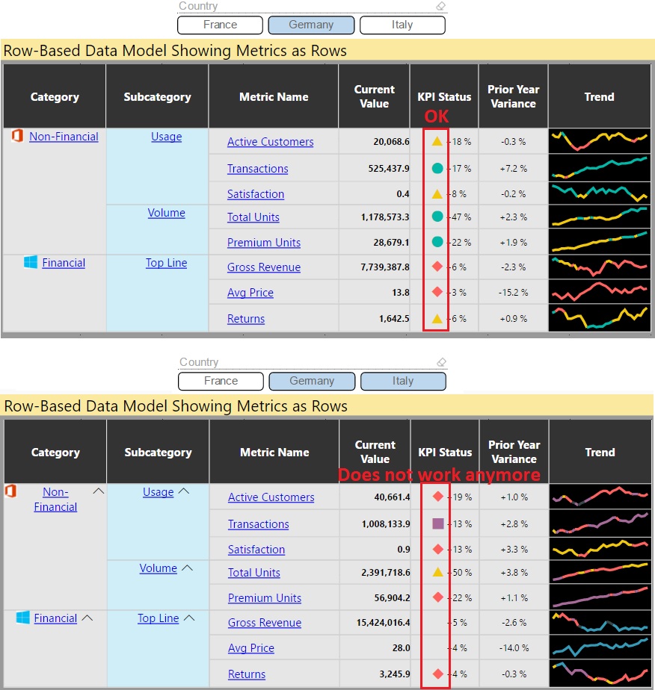Click red diamond KPI for Satisfaction 0.9

(438, 549)
